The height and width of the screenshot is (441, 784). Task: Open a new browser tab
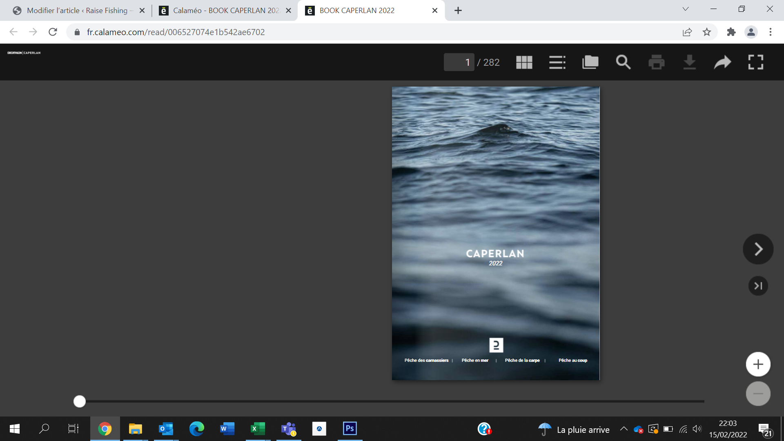tap(458, 11)
